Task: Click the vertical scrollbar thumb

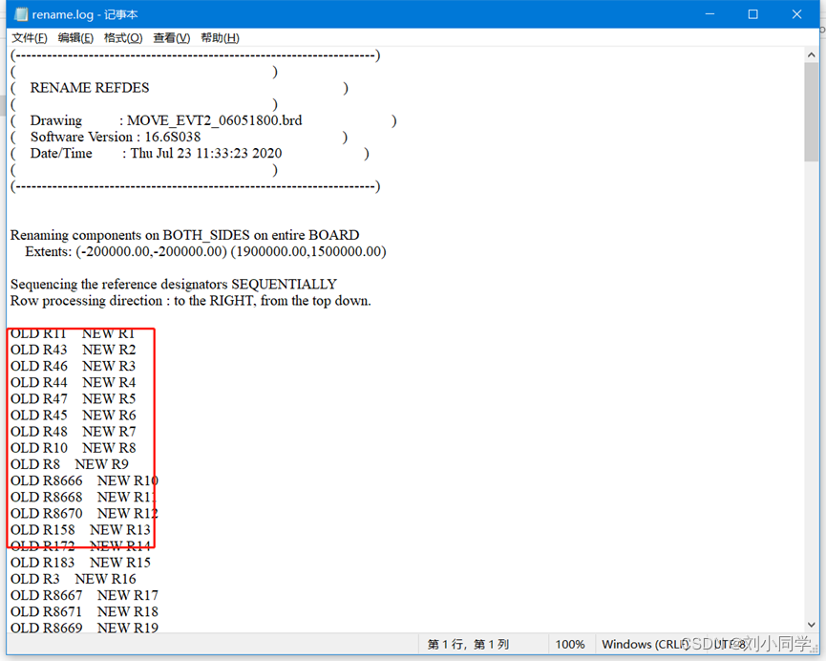Action: (811, 115)
